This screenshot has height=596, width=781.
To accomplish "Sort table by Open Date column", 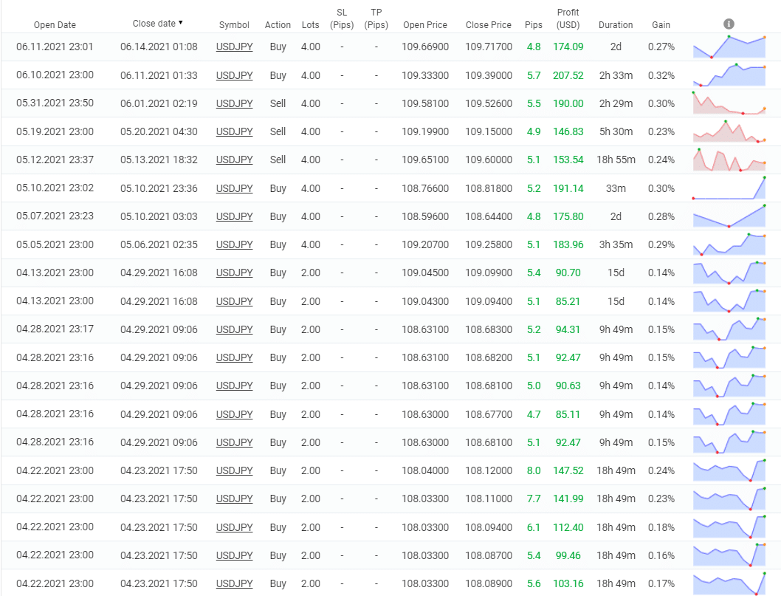I will click(x=54, y=24).
